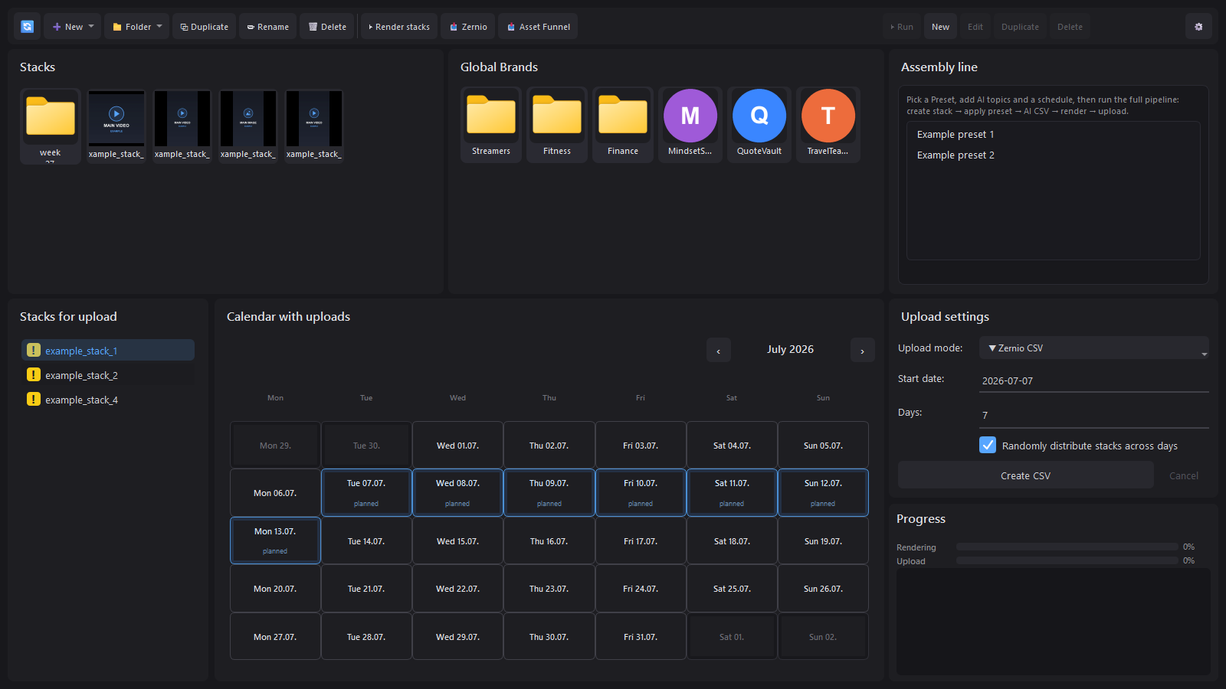1226x689 pixels.
Task: Click calendar day Sun 02. of next month
Action: pyautogui.click(x=823, y=636)
